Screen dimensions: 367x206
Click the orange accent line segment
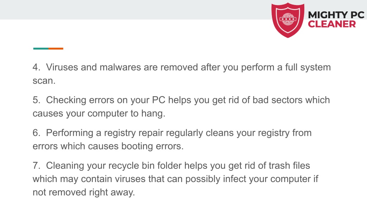click(56, 49)
